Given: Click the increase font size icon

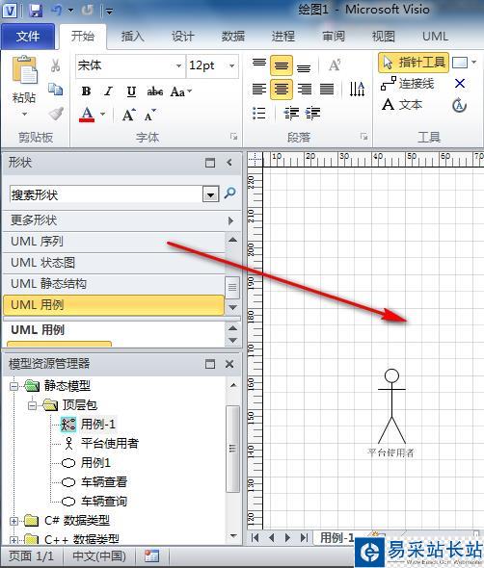Looking at the screenshot, I should tap(129, 115).
